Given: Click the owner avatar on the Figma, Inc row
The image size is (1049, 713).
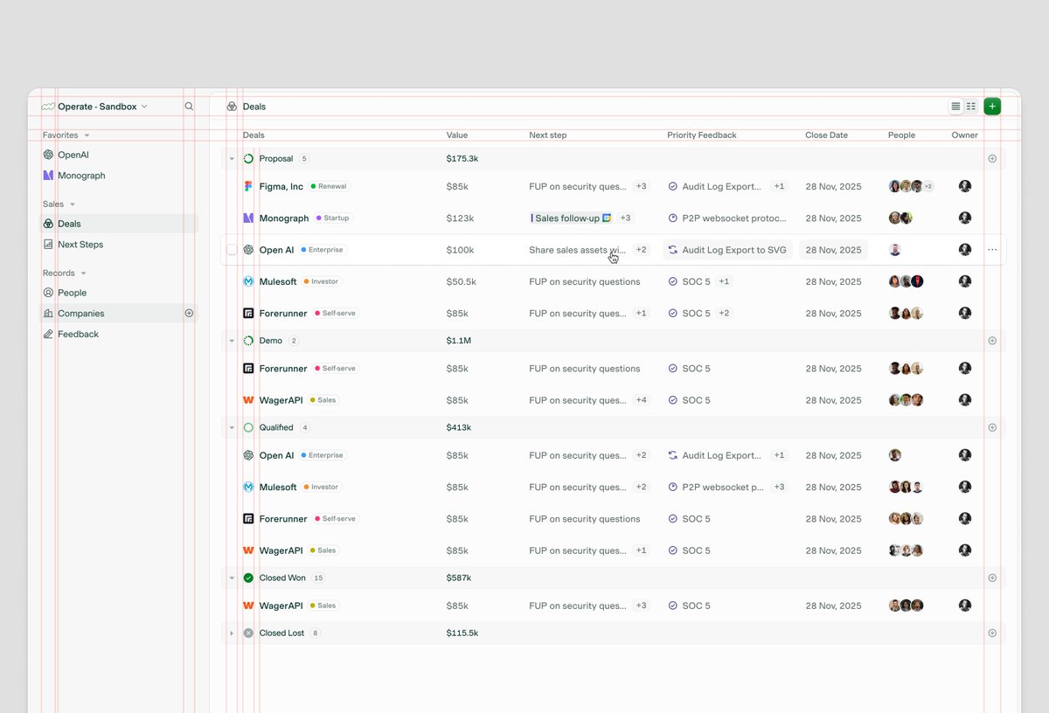Looking at the screenshot, I should click(965, 187).
